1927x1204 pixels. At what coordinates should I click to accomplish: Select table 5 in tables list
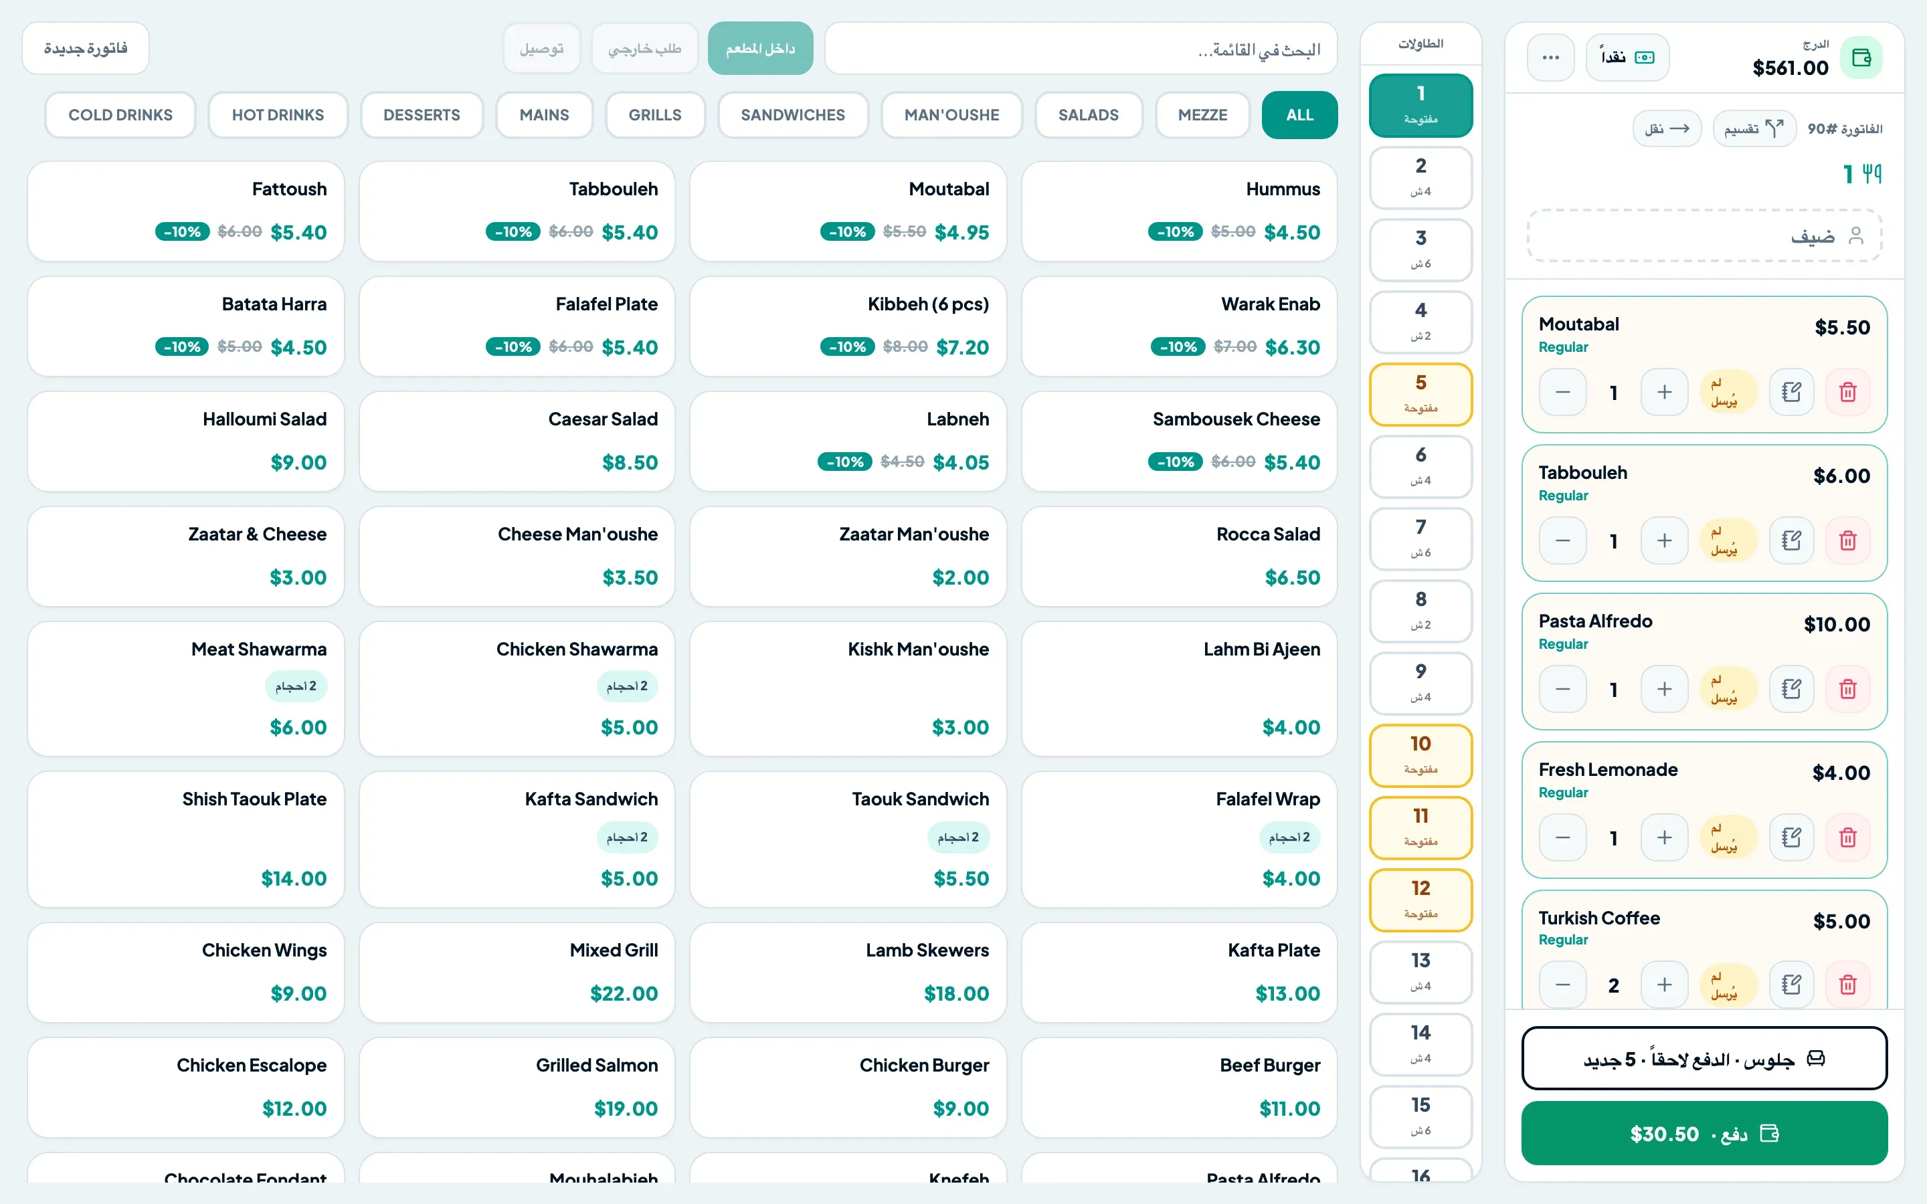coord(1420,394)
